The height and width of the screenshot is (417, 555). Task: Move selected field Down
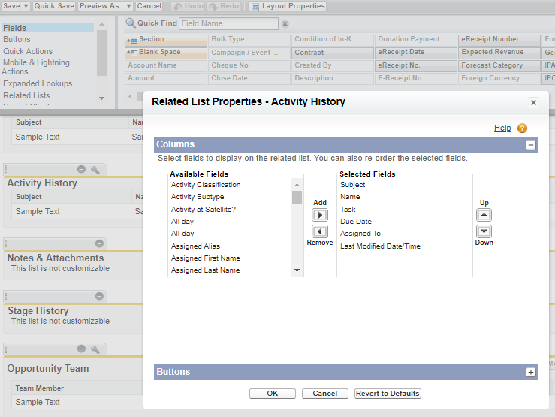pos(484,231)
